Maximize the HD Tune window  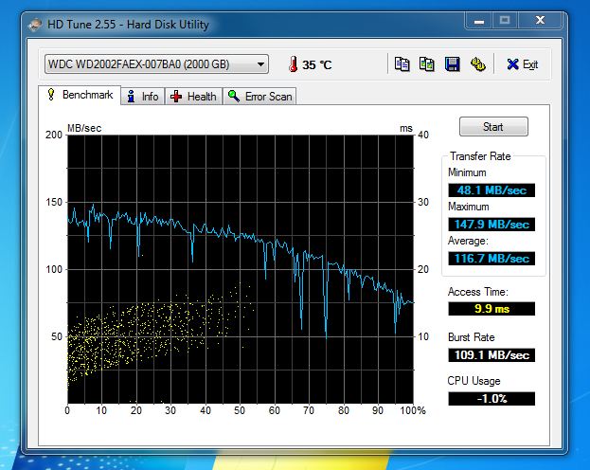(x=505, y=21)
